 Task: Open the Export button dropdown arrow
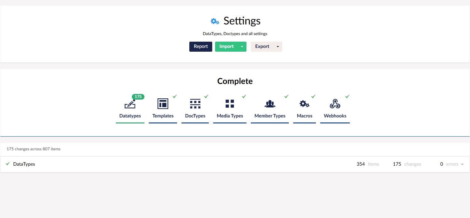[x=278, y=47]
